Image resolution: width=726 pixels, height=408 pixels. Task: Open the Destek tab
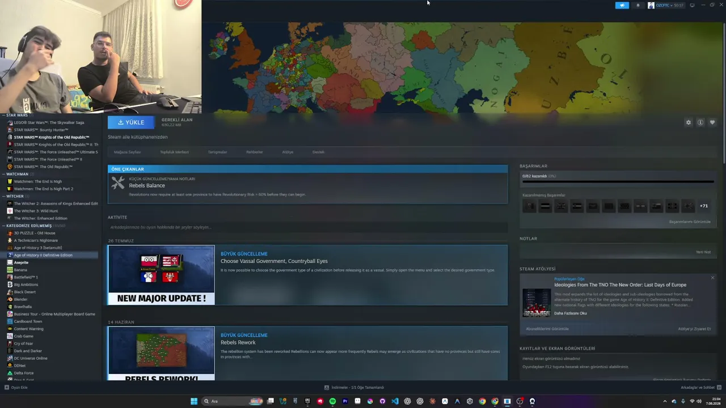pos(318,152)
